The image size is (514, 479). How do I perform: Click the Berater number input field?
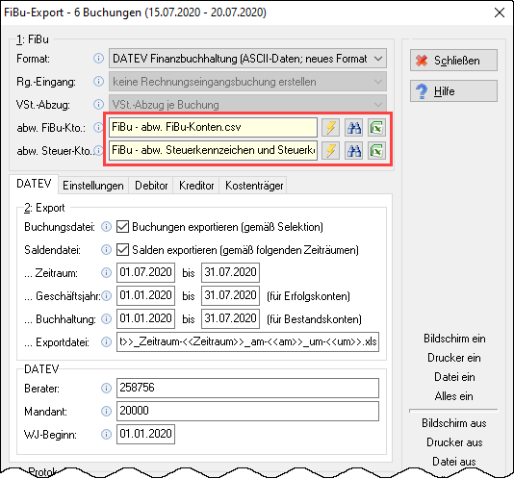point(247,389)
